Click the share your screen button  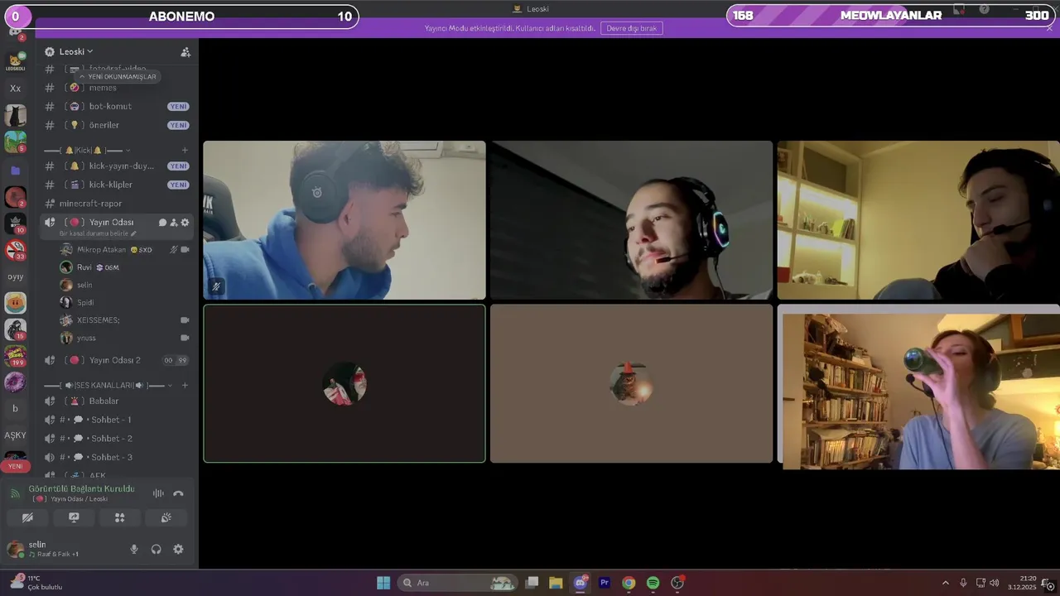click(x=74, y=517)
